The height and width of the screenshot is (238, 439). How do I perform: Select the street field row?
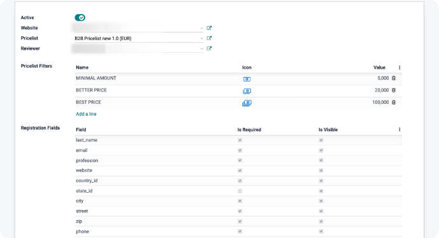click(238, 211)
